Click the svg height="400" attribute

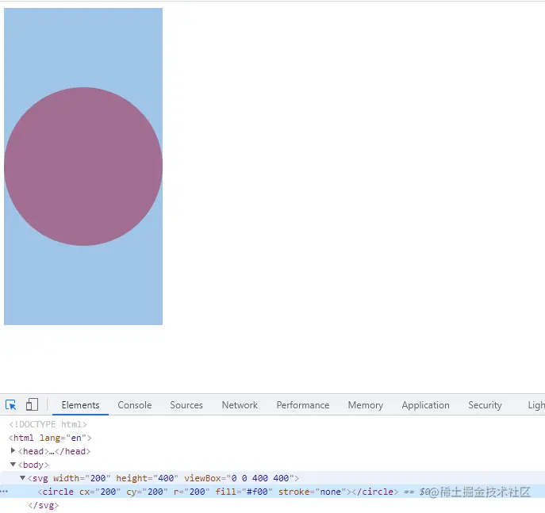[147, 478]
